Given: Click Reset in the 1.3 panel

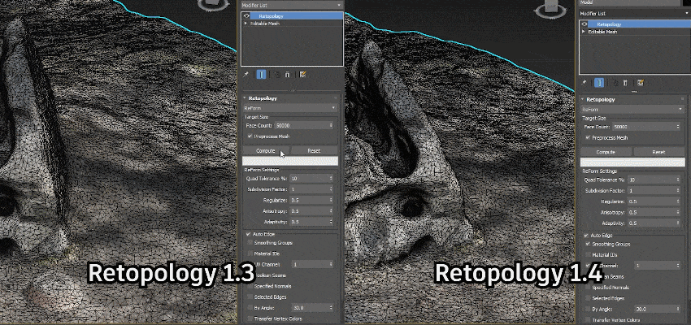Looking at the screenshot, I should 314,150.
